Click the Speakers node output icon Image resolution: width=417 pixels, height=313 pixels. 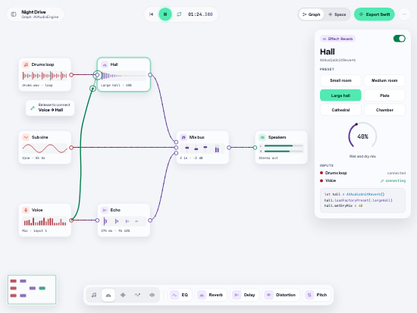pyautogui.click(x=262, y=137)
